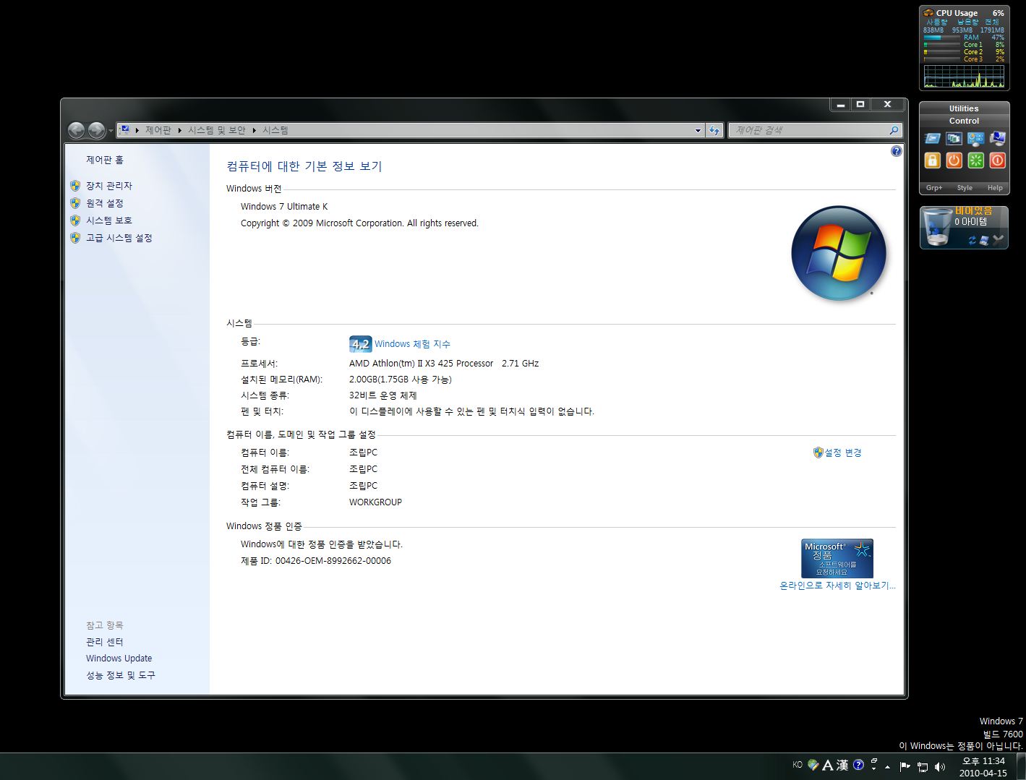The height and width of the screenshot is (780, 1026).
Task: Click the yellow lock icon in Control gadget
Action: [932, 160]
